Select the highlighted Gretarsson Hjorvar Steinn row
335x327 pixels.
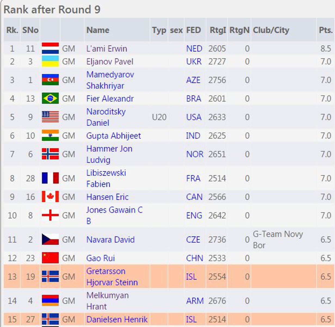click(x=168, y=277)
